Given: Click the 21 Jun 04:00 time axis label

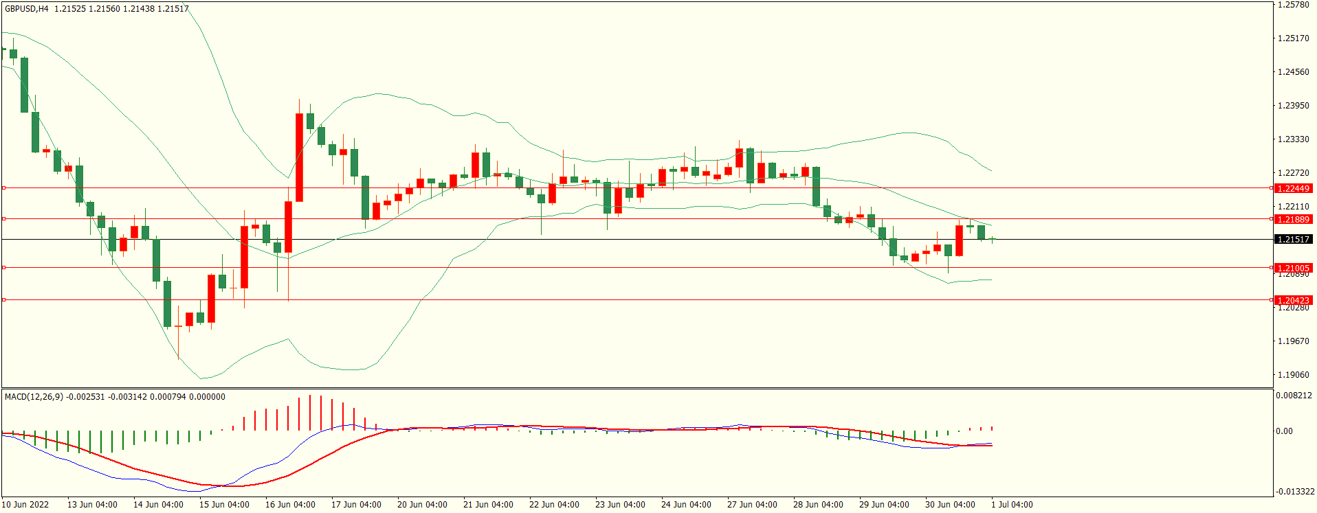Looking at the screenshot, I should coord(488,505).
